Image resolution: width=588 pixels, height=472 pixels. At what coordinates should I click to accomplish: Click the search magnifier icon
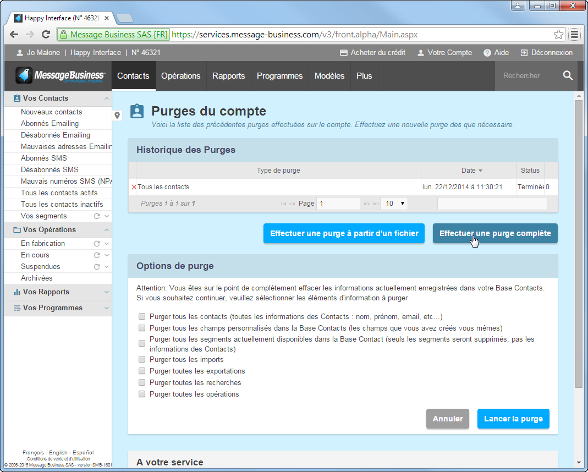pos(568,76)
